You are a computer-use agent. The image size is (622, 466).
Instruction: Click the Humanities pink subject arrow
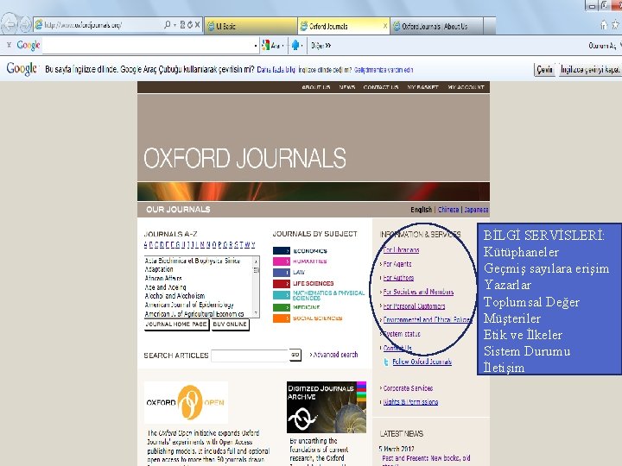pyautogui.click(x=282, y=261)
